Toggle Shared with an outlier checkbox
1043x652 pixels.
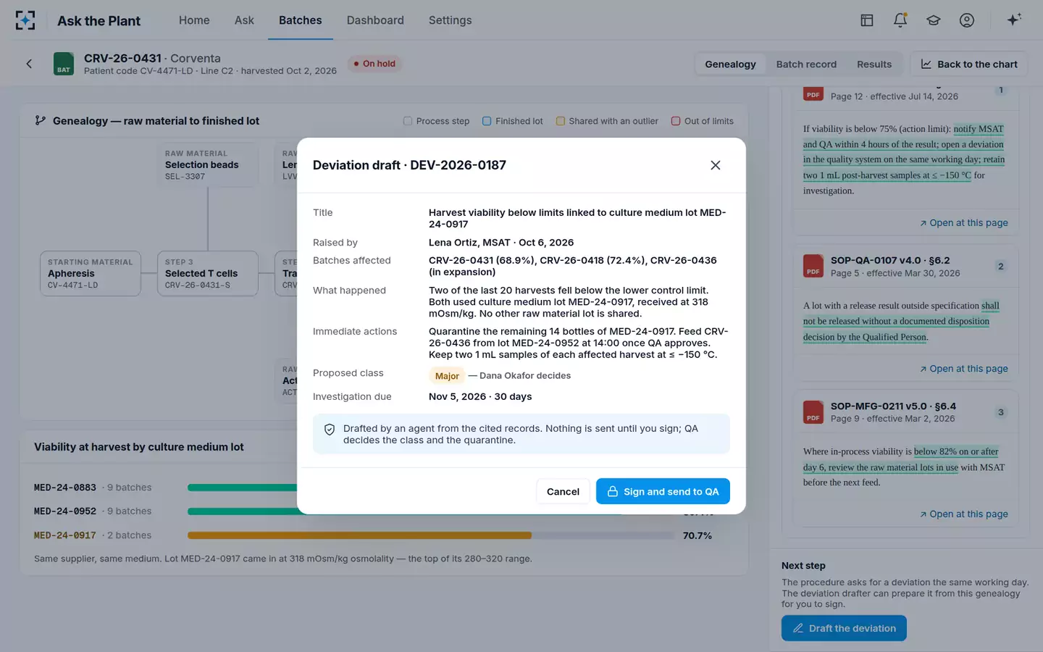[561, 121]
